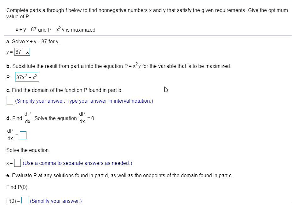Click the empty domain answer box in part c
This screenshot has height=205, width=292.
pos(10,100)
